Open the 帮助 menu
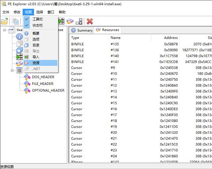212x169 pixels. click(62, 12)
